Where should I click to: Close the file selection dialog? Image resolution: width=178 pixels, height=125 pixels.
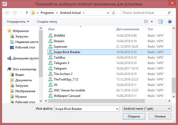point(172,3)
